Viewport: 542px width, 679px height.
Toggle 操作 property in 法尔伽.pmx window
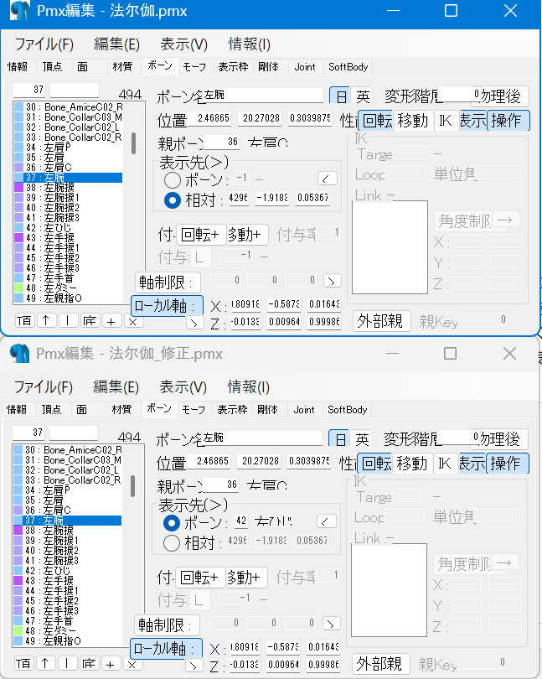508,121
